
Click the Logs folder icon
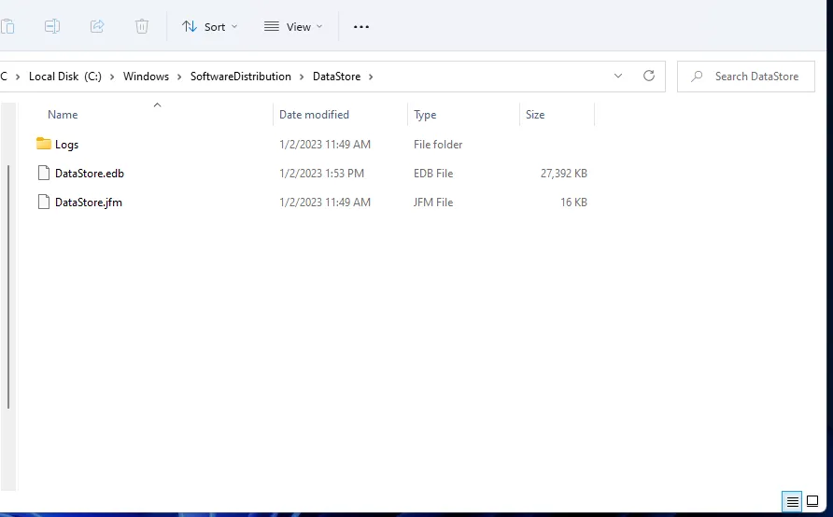(x=44, y=144)
